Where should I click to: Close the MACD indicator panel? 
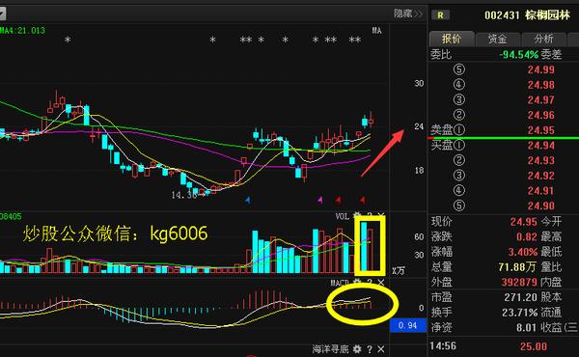coord(381,283)
